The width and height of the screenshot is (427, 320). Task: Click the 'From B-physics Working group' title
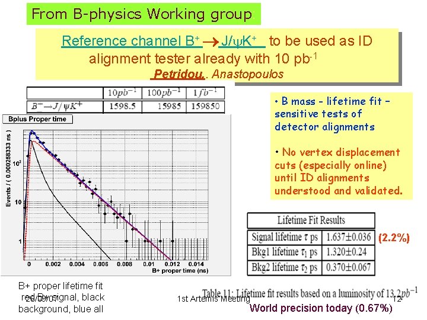[x=142, y=14]
